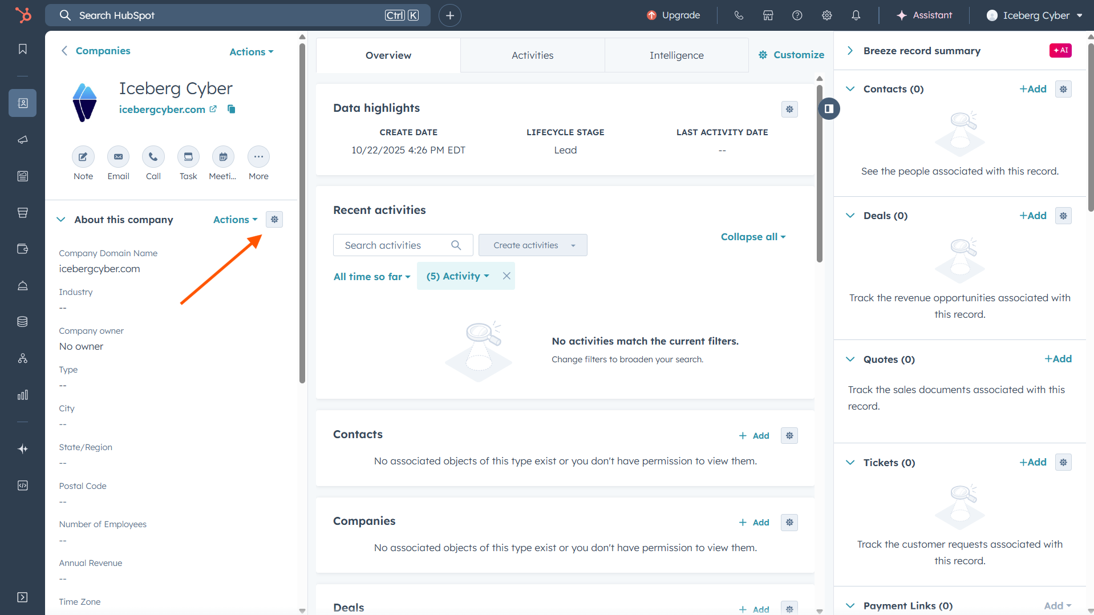Open the Help question mark icon
Image resolution: width=1094 pixels, height=615 pixels.
797,15
